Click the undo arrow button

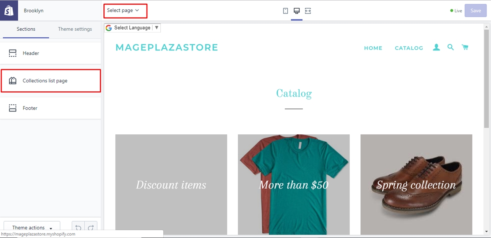click(78, 228)
